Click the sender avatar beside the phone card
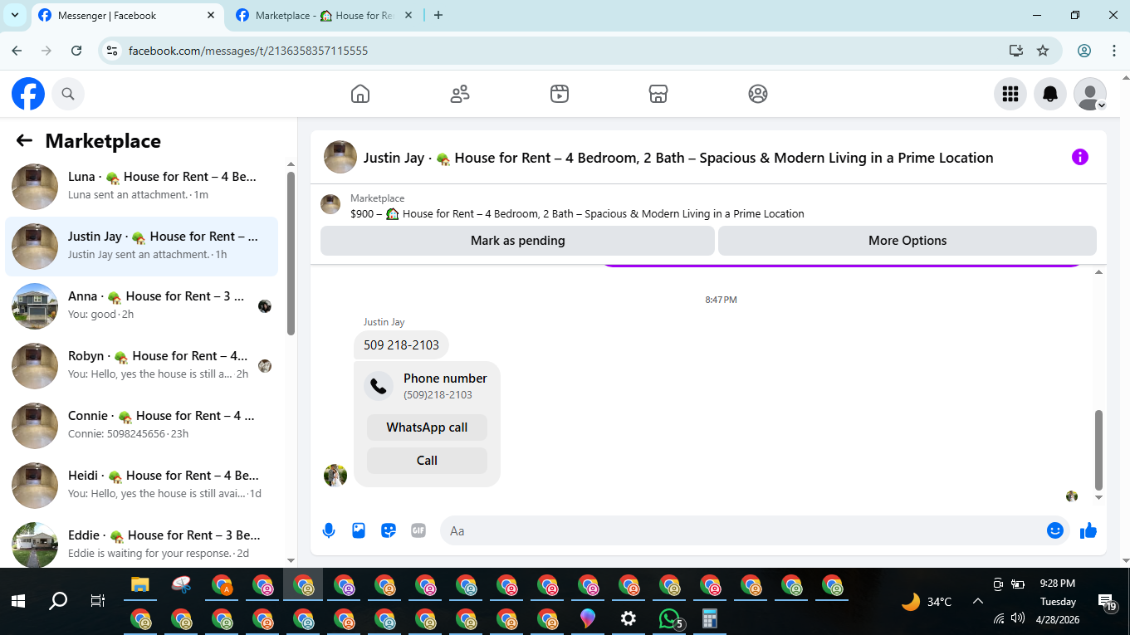Viewport: 1130px width, 635px height. tap(335, 476)
